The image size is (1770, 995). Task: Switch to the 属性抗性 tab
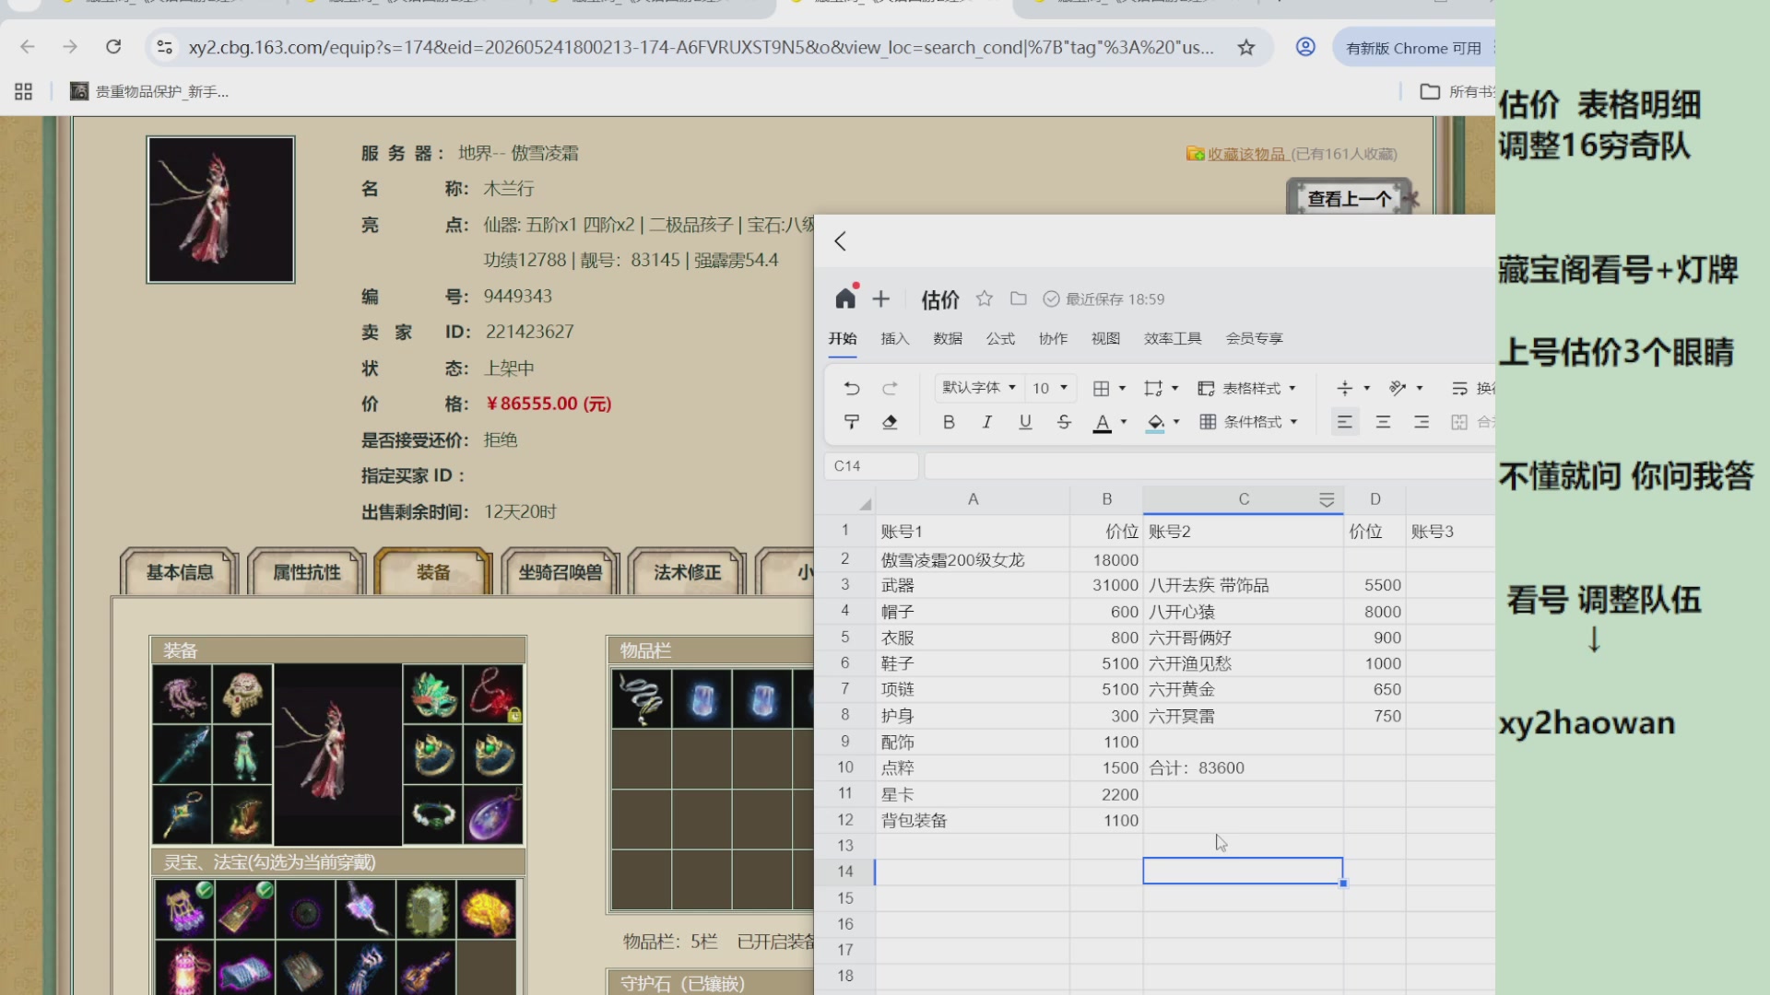307,572
